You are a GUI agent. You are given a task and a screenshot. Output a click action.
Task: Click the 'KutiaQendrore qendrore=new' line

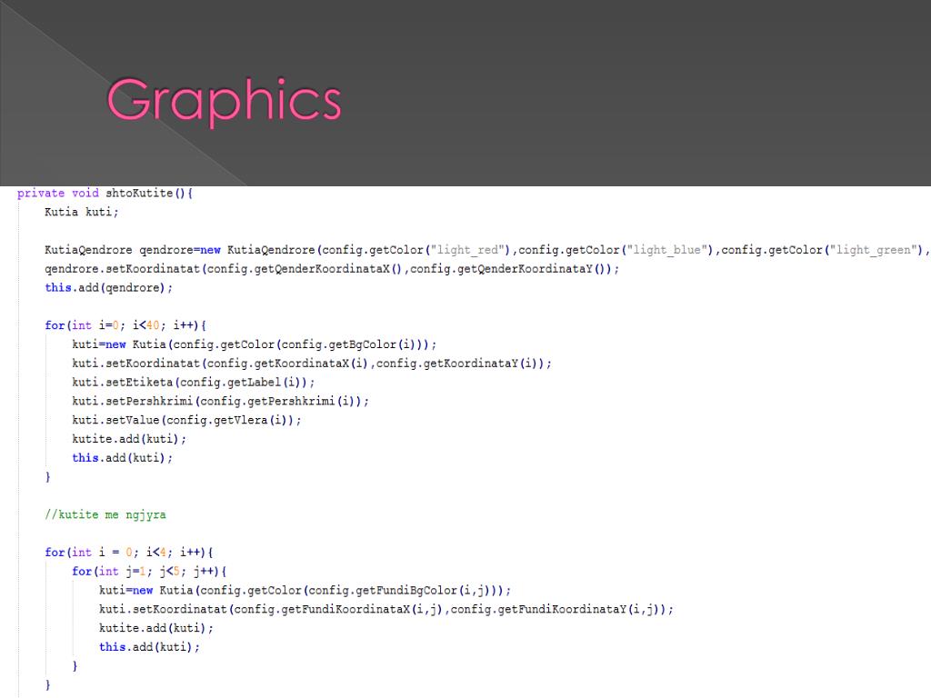(487, 250)
